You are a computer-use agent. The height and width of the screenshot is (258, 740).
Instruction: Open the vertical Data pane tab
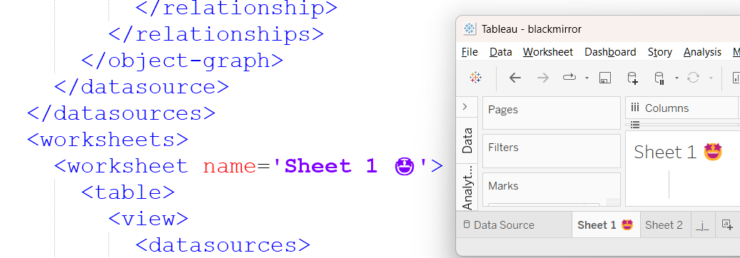[467, 140]
